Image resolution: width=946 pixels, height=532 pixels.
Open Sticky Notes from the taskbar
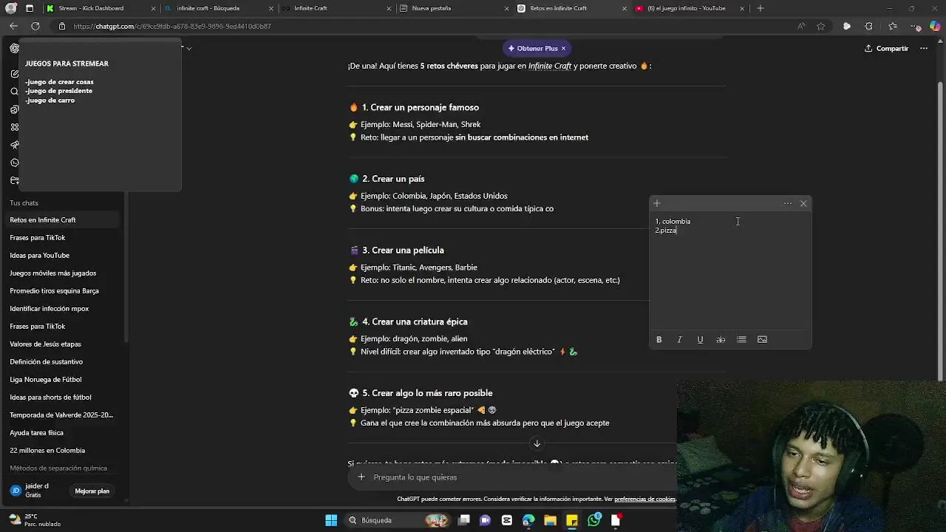coord(572,520)
